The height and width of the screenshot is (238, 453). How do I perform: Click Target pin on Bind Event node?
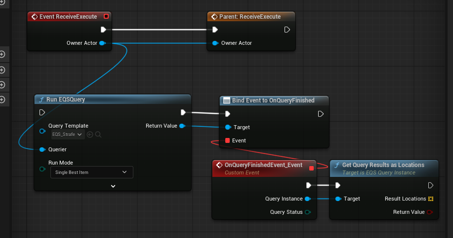click(x=228, y=127)
